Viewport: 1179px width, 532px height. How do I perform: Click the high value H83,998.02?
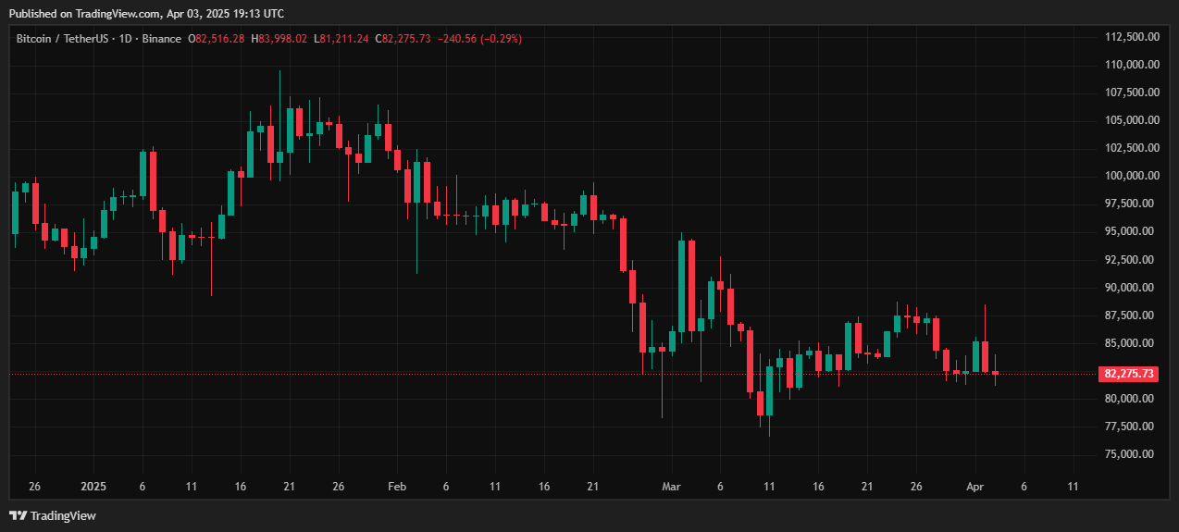[279, 39]
